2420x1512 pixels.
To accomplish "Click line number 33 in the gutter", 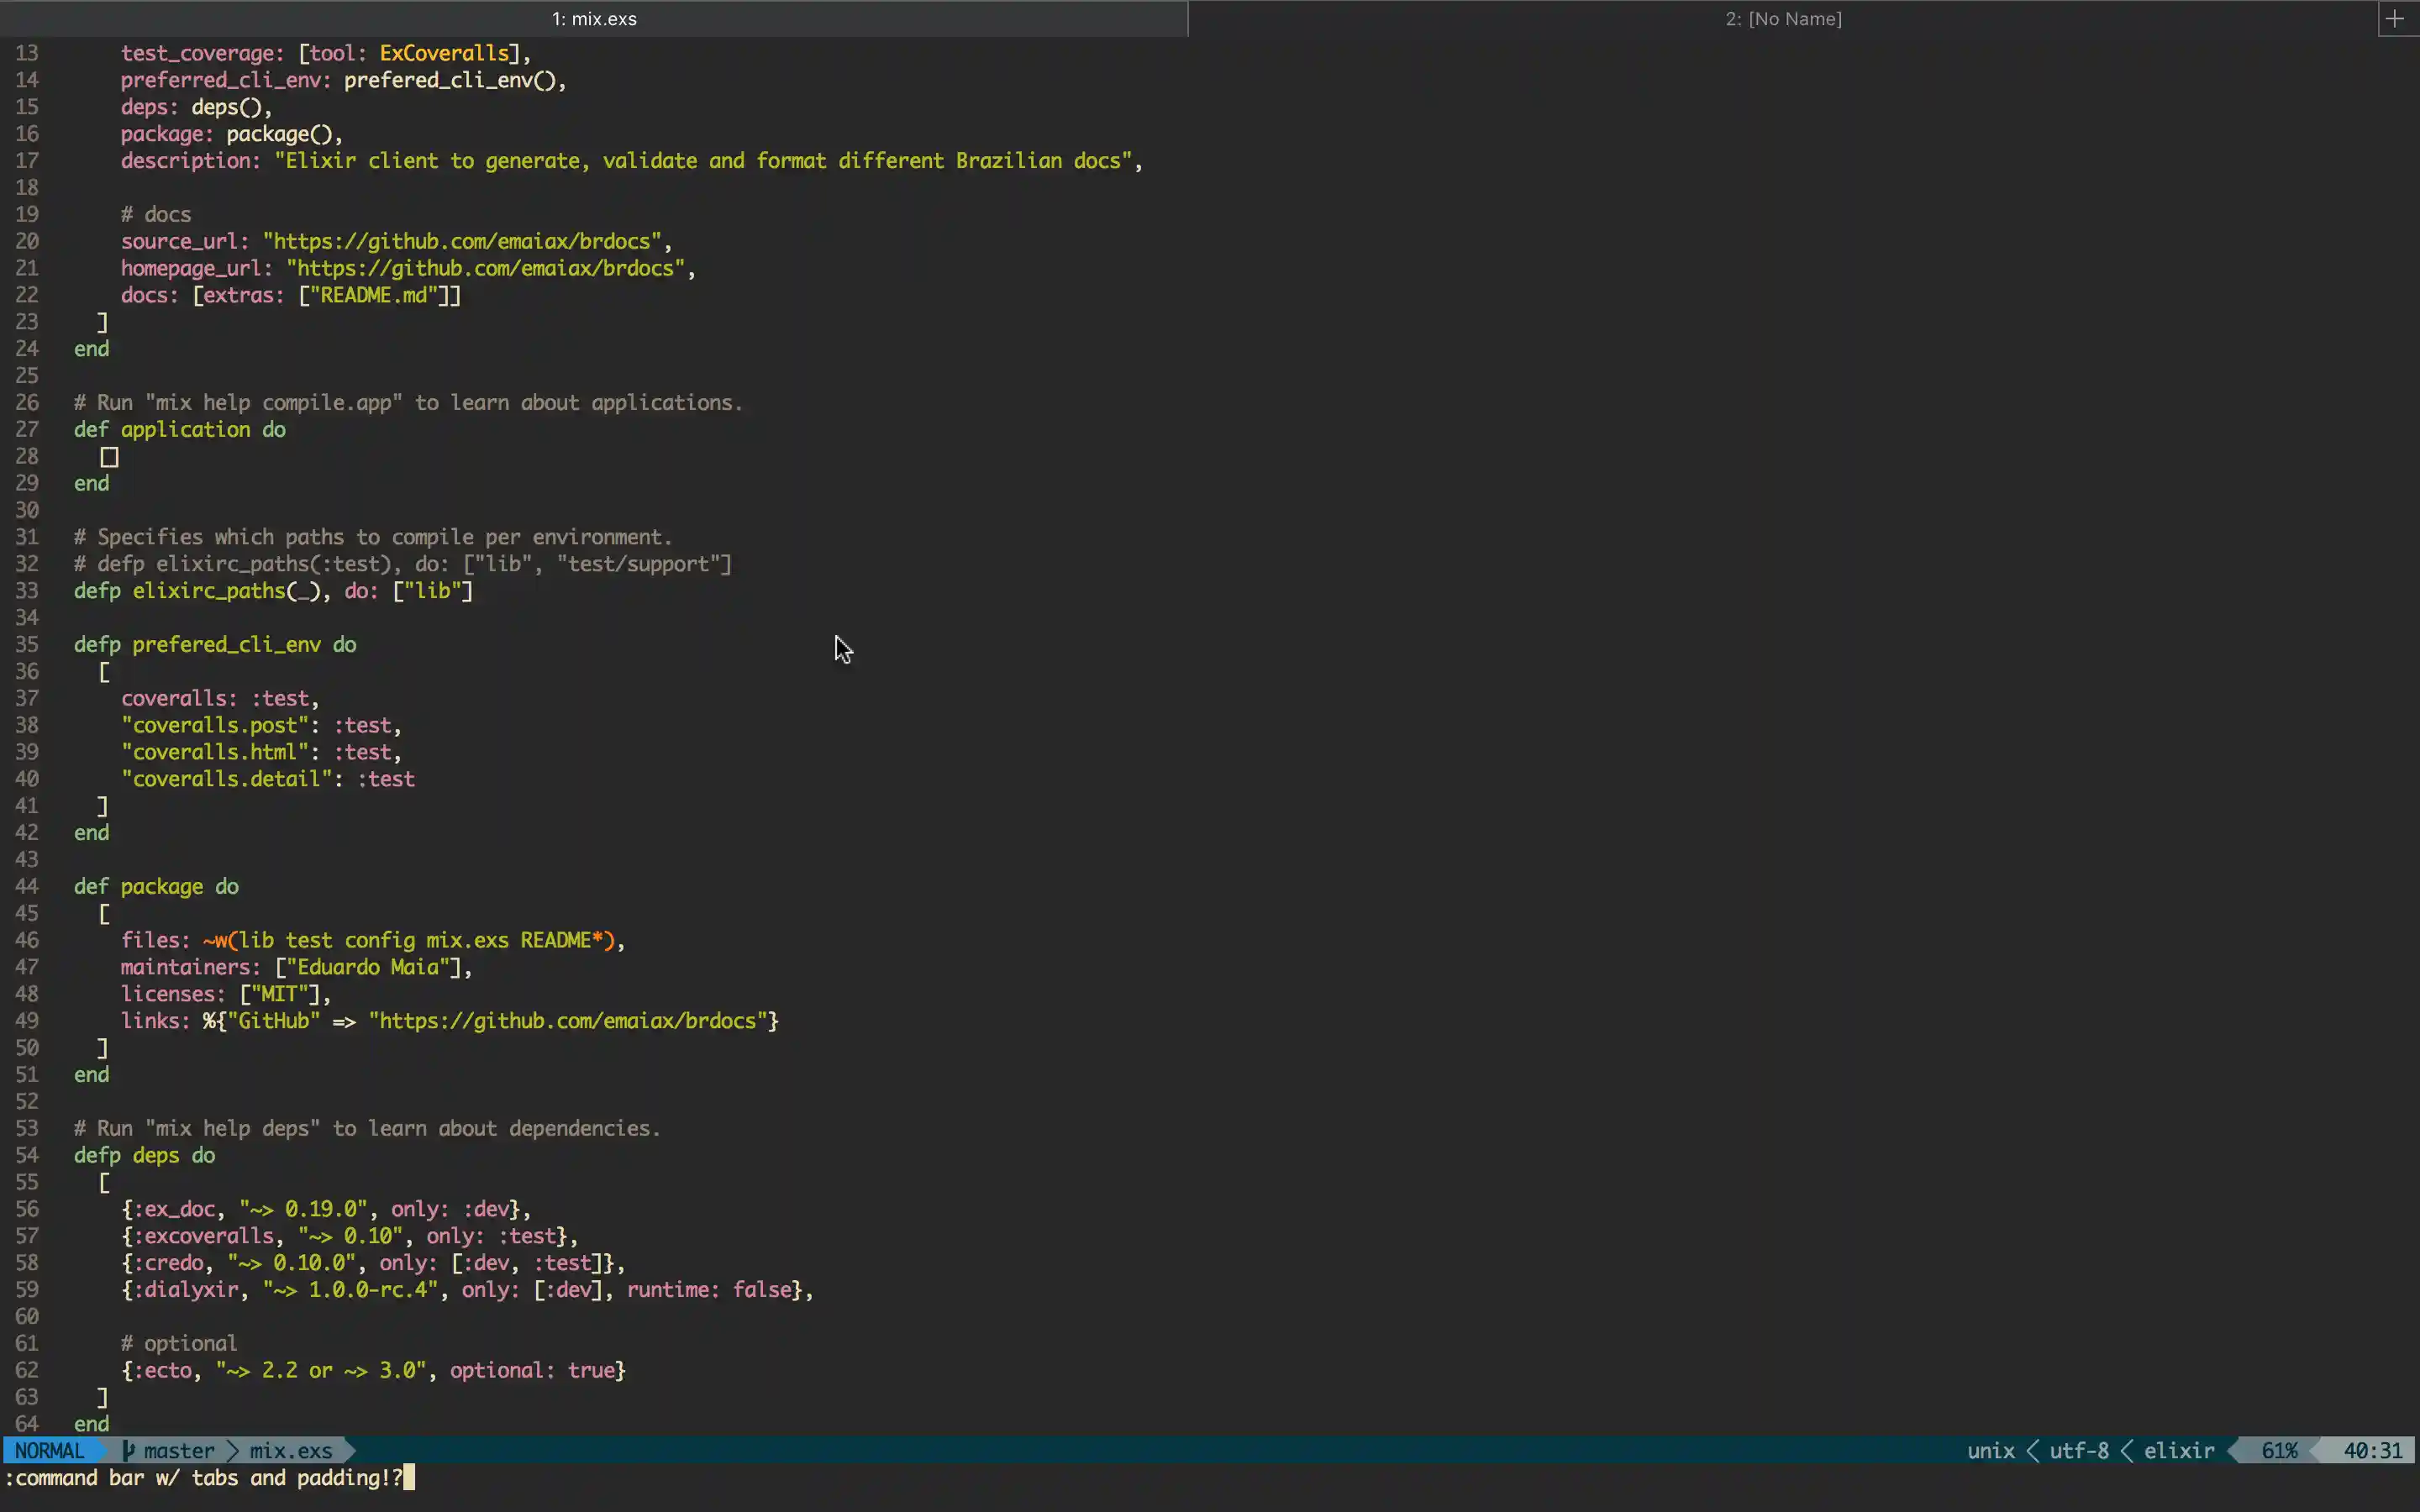I will (27, 590).
